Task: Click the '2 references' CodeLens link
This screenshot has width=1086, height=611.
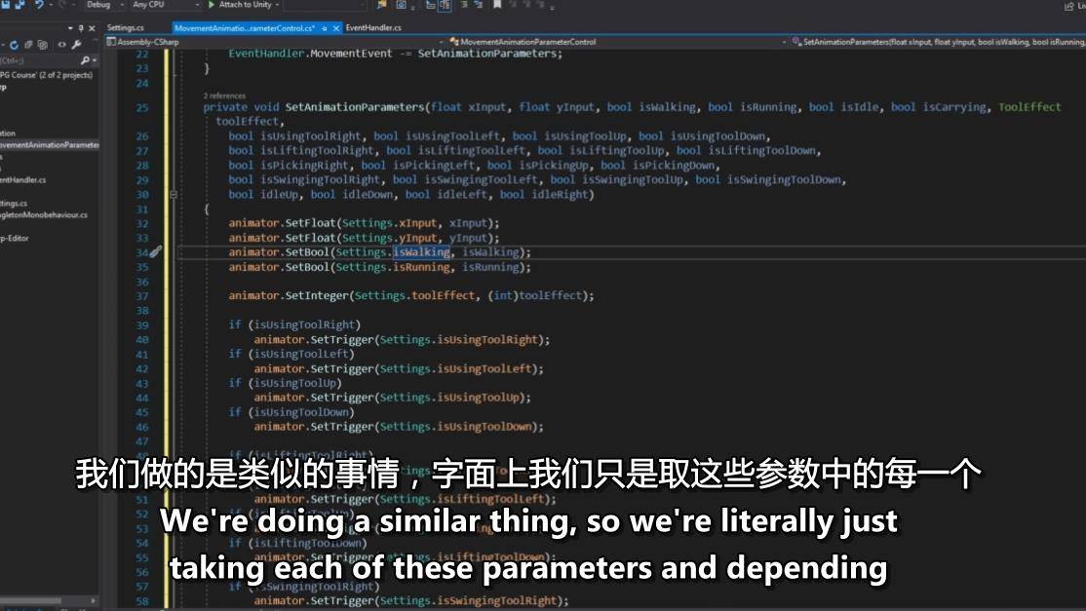Action: tap(224, 95)
